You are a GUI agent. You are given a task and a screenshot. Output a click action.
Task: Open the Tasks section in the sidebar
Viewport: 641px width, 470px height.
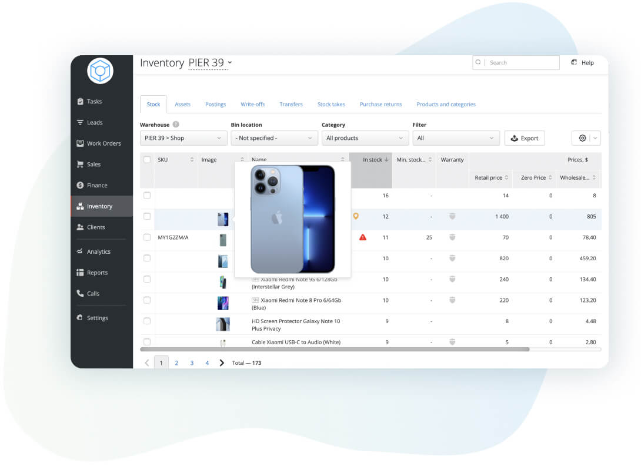[x=93, y=101]
